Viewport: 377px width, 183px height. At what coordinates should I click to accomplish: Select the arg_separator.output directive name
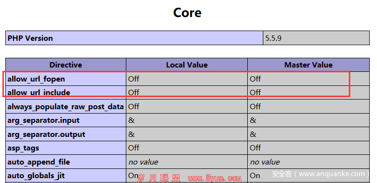point(46,134)
